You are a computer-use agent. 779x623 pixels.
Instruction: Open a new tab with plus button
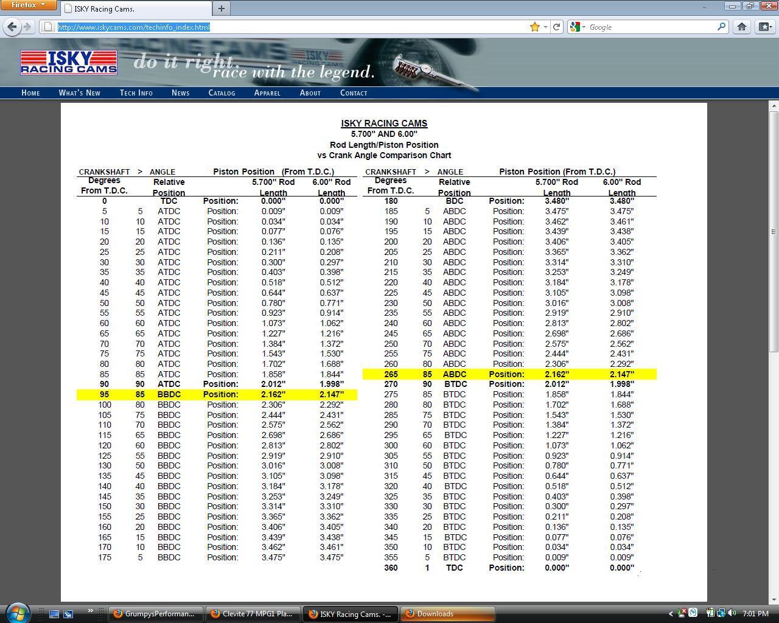pos(222,9)
